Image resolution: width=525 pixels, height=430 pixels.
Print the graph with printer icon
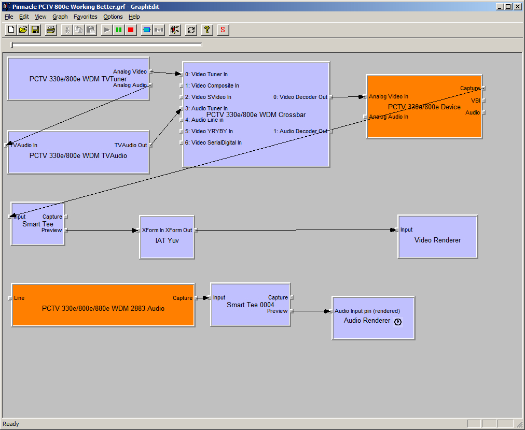(51, 30)
